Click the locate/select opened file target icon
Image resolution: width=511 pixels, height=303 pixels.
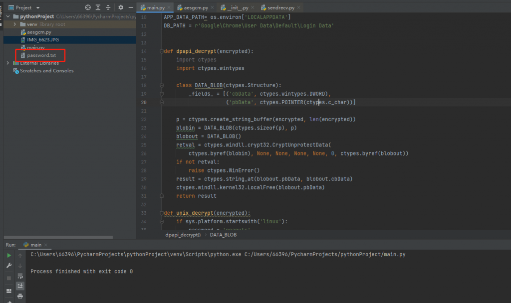(x=88, y=7)
